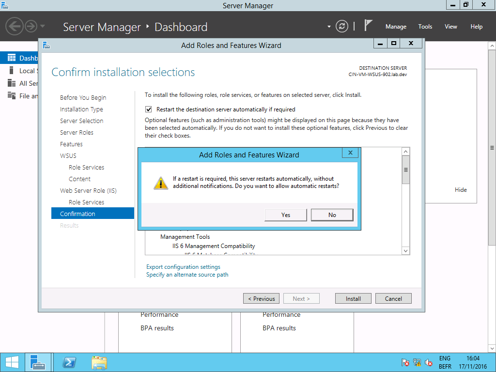Open Role Services under WSUS
Screen dimensions: 496x372
[86, 167]
